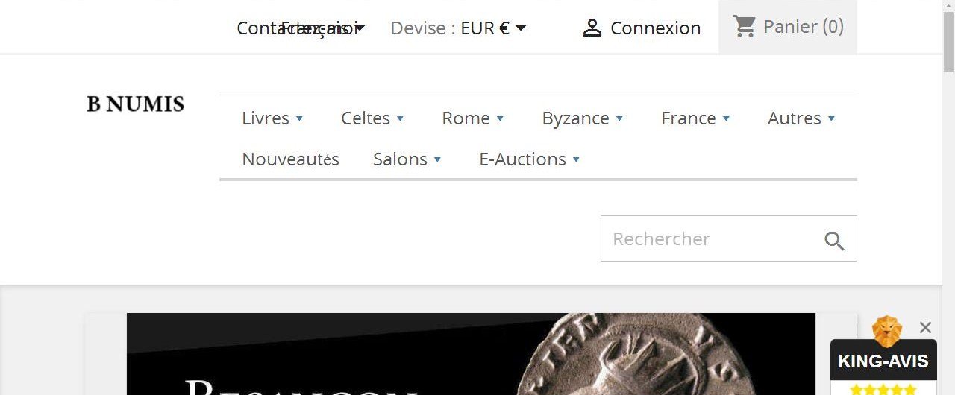The image size is (955, 395).
Task: Click the coin banner image
Action: click(471, 354)
